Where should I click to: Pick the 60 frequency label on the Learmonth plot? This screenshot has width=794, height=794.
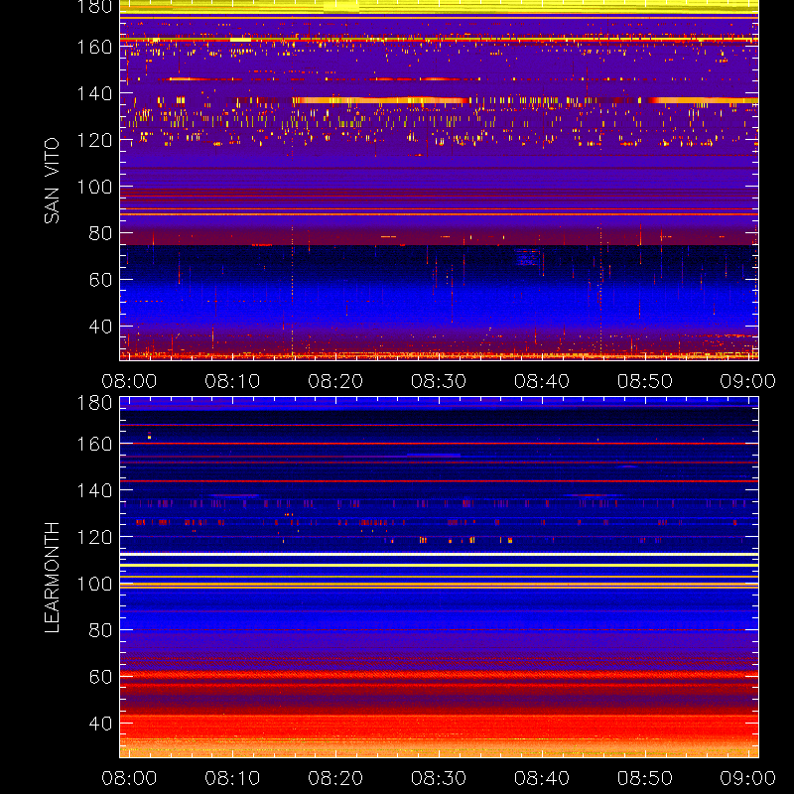click(100, 677)
